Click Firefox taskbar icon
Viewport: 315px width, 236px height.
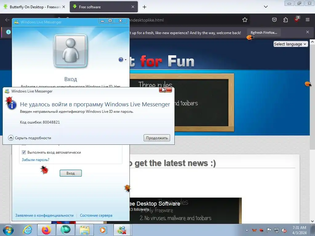point(46,230)
